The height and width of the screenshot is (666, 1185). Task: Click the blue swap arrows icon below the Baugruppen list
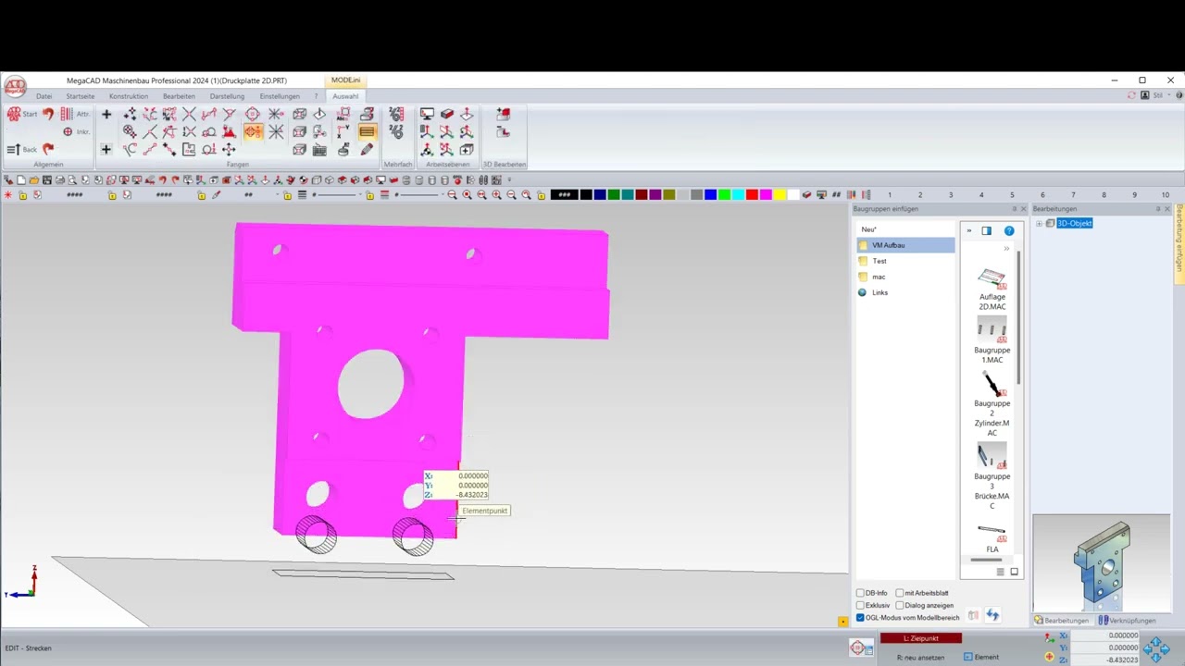point(992,615)
